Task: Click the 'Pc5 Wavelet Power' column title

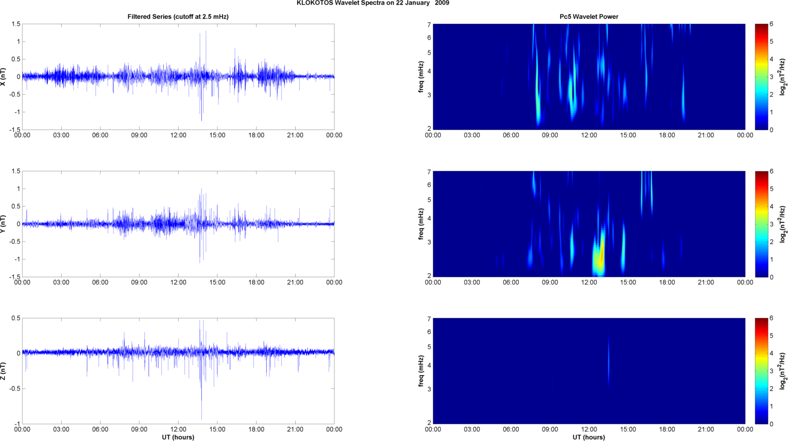Action: point(589,17)
